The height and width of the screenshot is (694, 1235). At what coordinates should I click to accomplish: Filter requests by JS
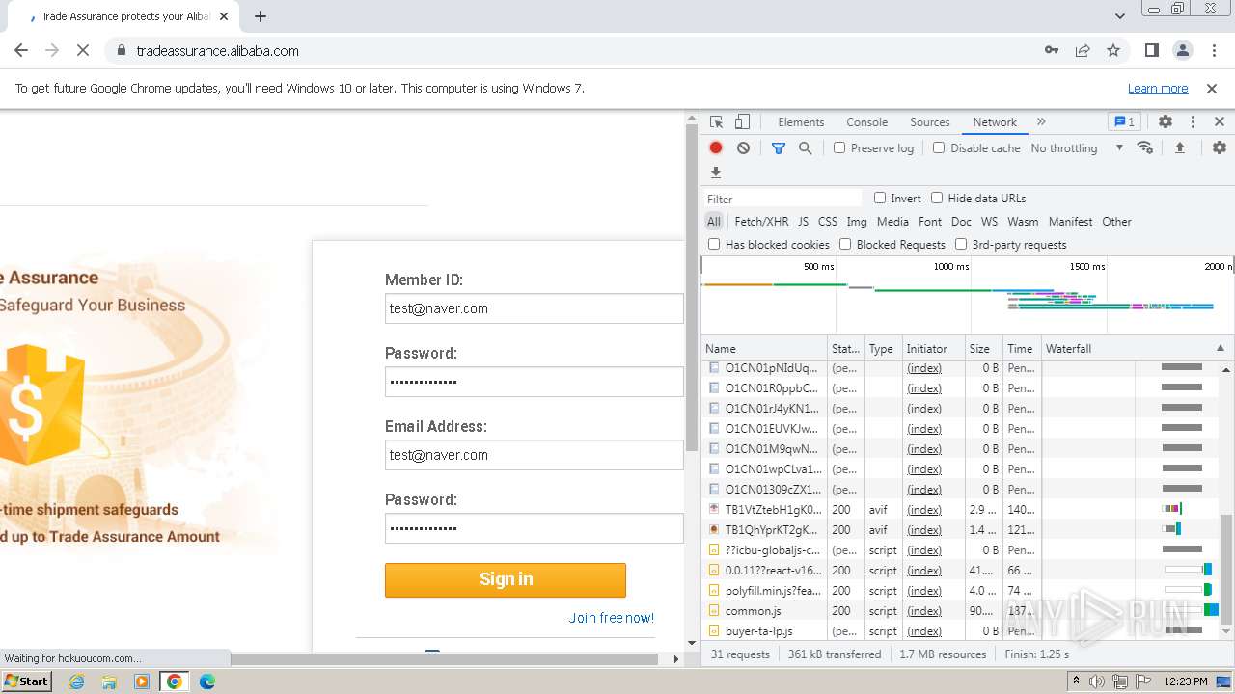(x=803, y=222)
